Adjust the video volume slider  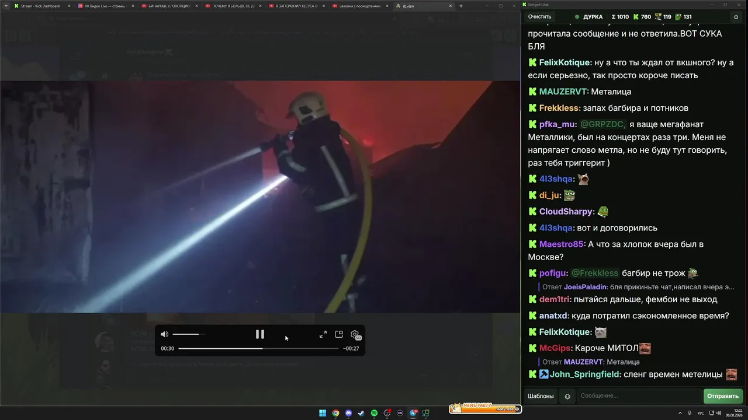click(x=189, y=334)
